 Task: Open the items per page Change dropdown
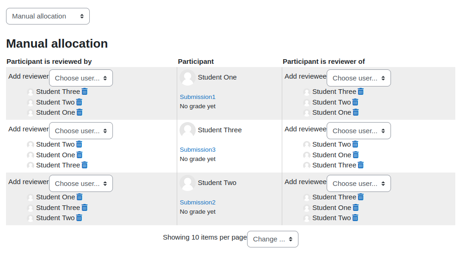[x=273, y=239]
